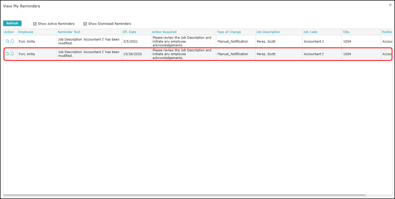Click the bell icon in the 3/5/2021 reminder row
Image resolution: width=395 pixels, height=199 pixels.
pyautogui.click(x=12, y=41)
